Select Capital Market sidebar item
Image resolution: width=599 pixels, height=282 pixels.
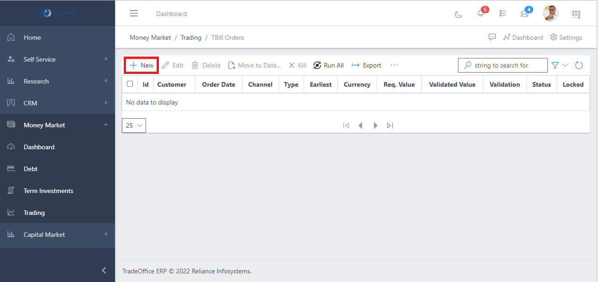[x=44, y=235]
